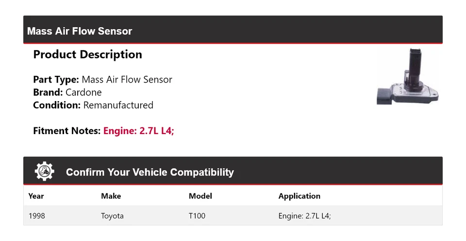Click the Remanufactured condition text
466x241 pixels.
[x=118, y=105]
